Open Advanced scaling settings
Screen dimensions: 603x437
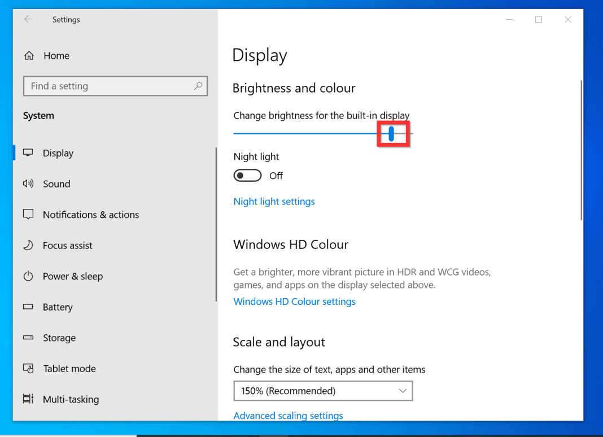[x=288, y=416]
